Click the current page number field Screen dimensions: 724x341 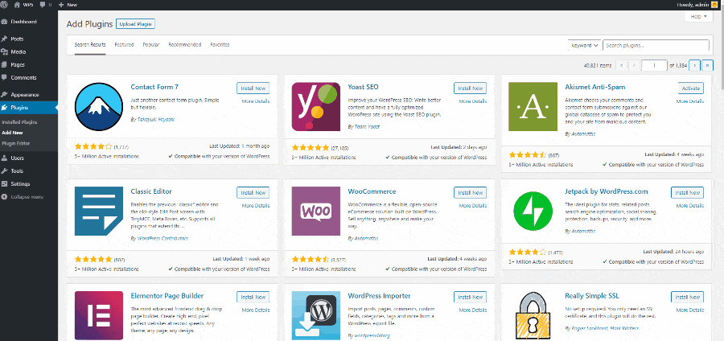click(654, 65)
